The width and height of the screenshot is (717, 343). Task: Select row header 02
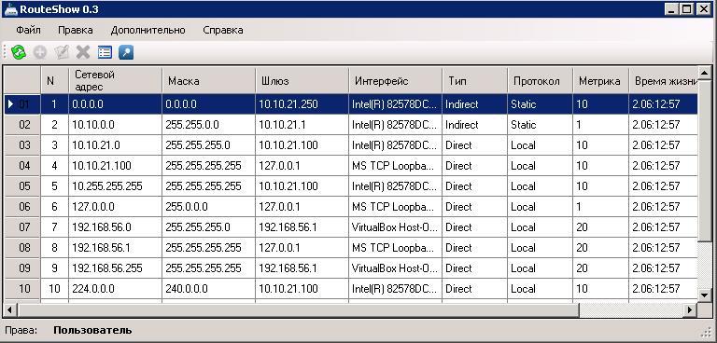tap(22, 125)
